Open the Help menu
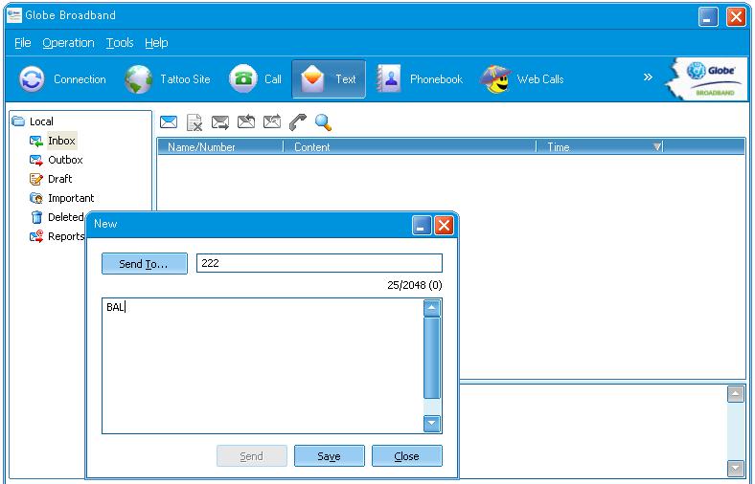Viewport: 755px width, 484px height. (156, 43)
